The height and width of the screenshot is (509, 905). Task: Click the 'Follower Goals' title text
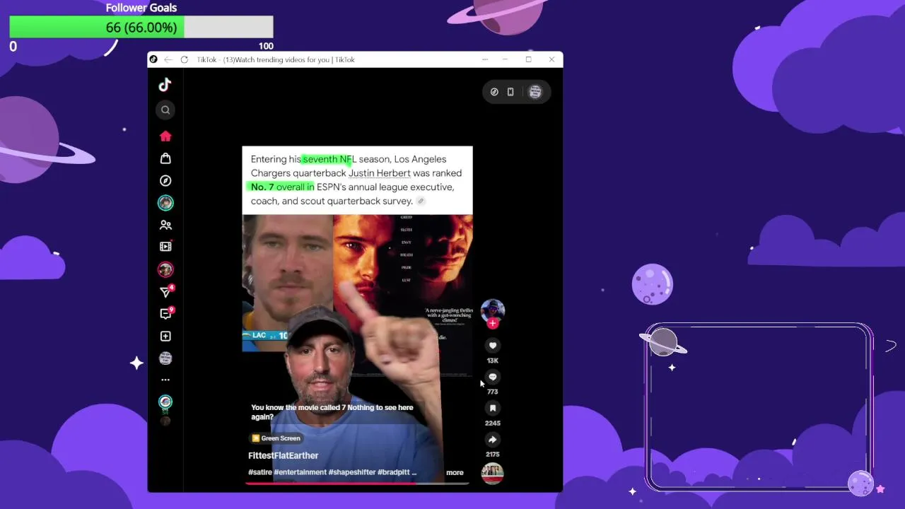click(141, 8)
